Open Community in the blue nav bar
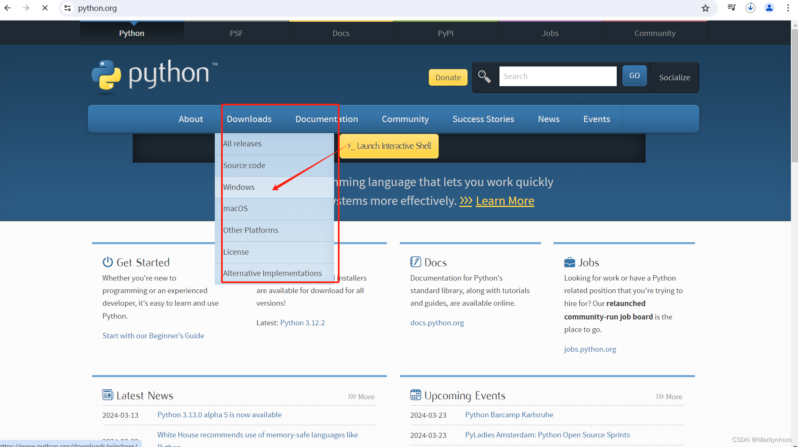Viewport: 798px width, 447px height. click(x=405, y=119)
